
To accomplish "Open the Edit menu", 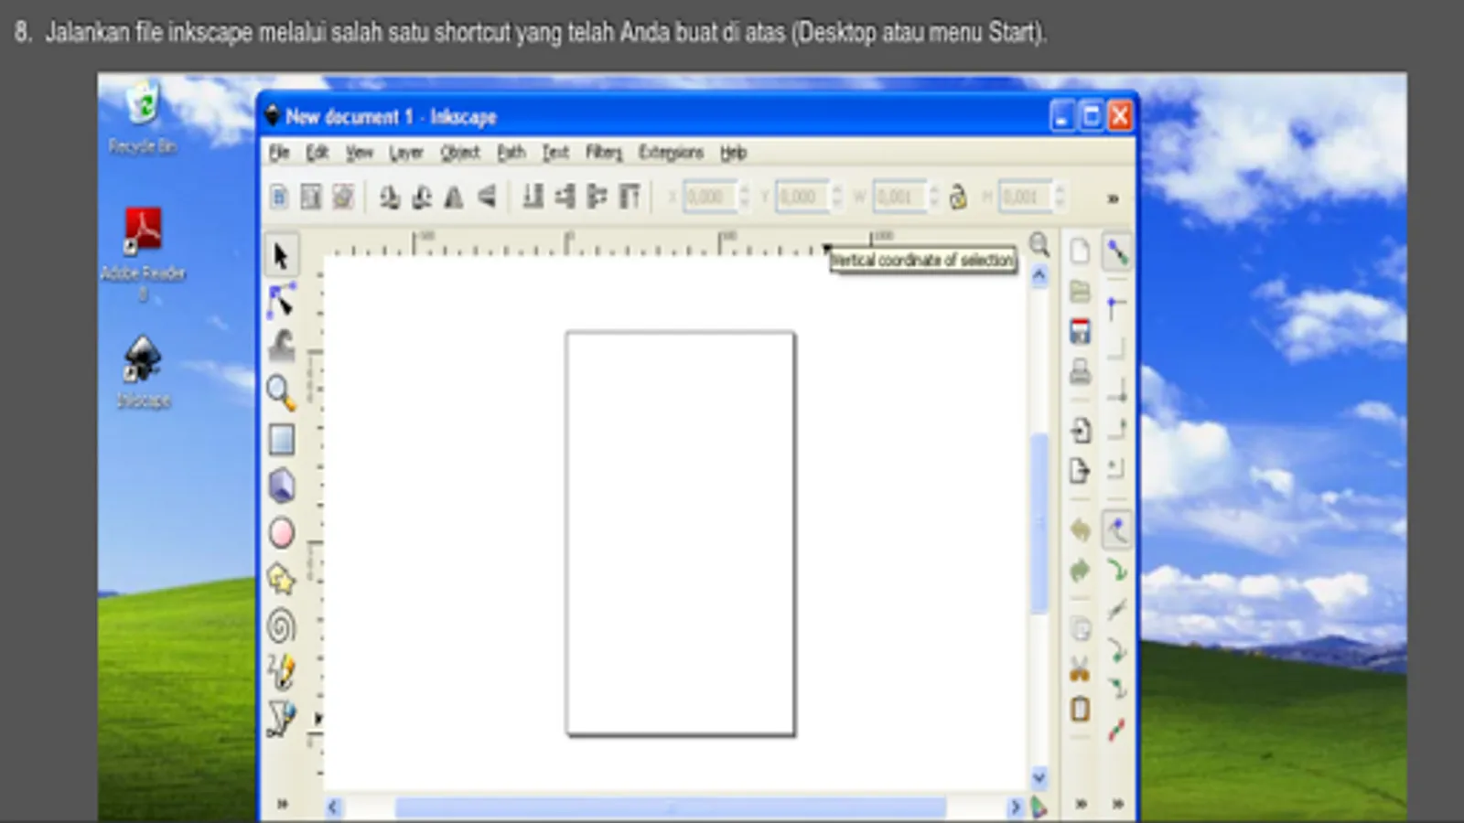I will 318,153.
